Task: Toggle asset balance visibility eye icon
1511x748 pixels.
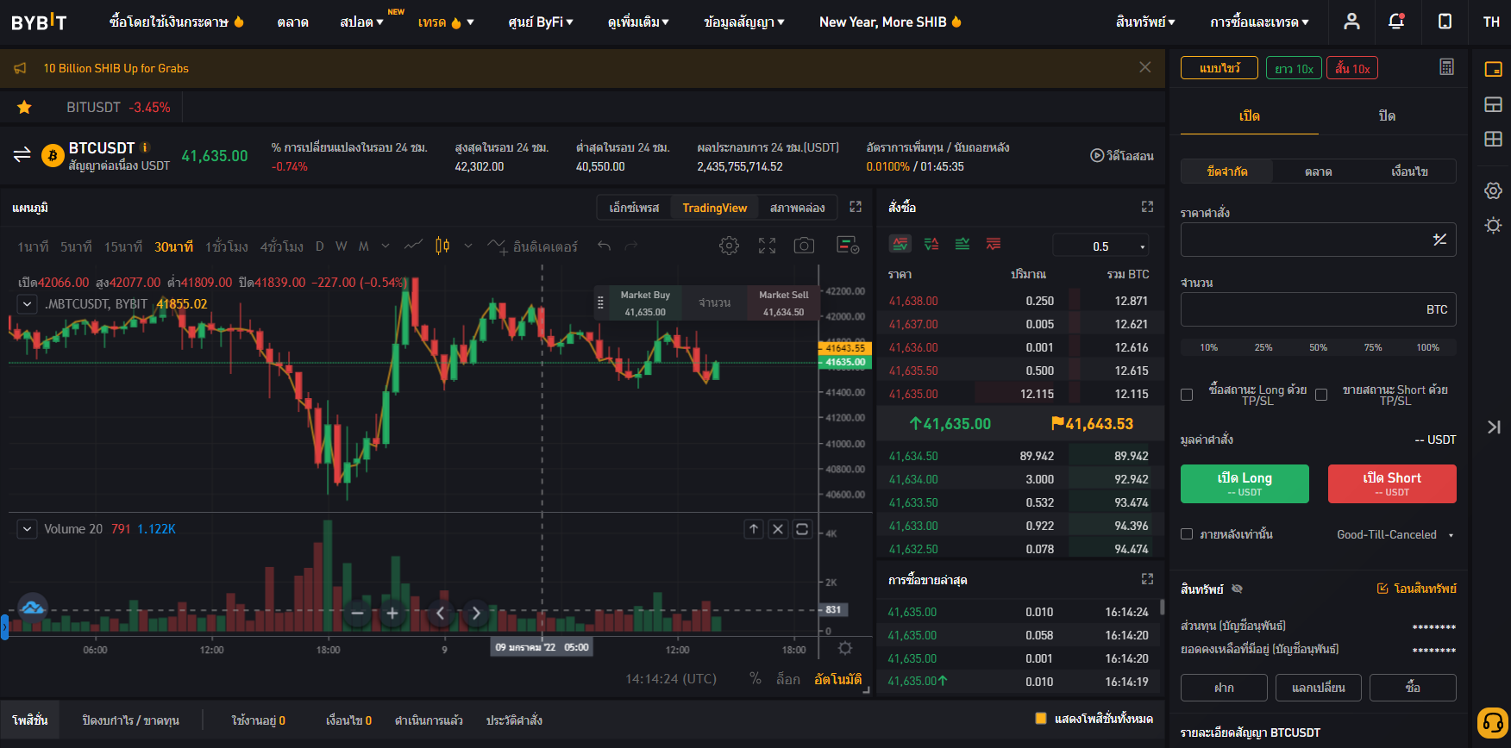Action: pos(1237,589)
